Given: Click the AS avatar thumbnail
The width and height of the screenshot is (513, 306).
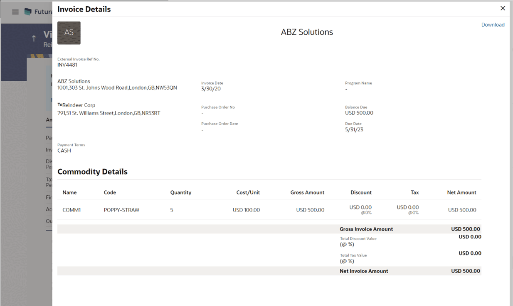Looking at the screenshot, I should click(69, 33).
